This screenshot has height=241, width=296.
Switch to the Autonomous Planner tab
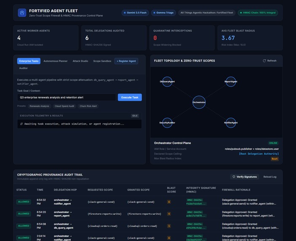tap(56, 61)
